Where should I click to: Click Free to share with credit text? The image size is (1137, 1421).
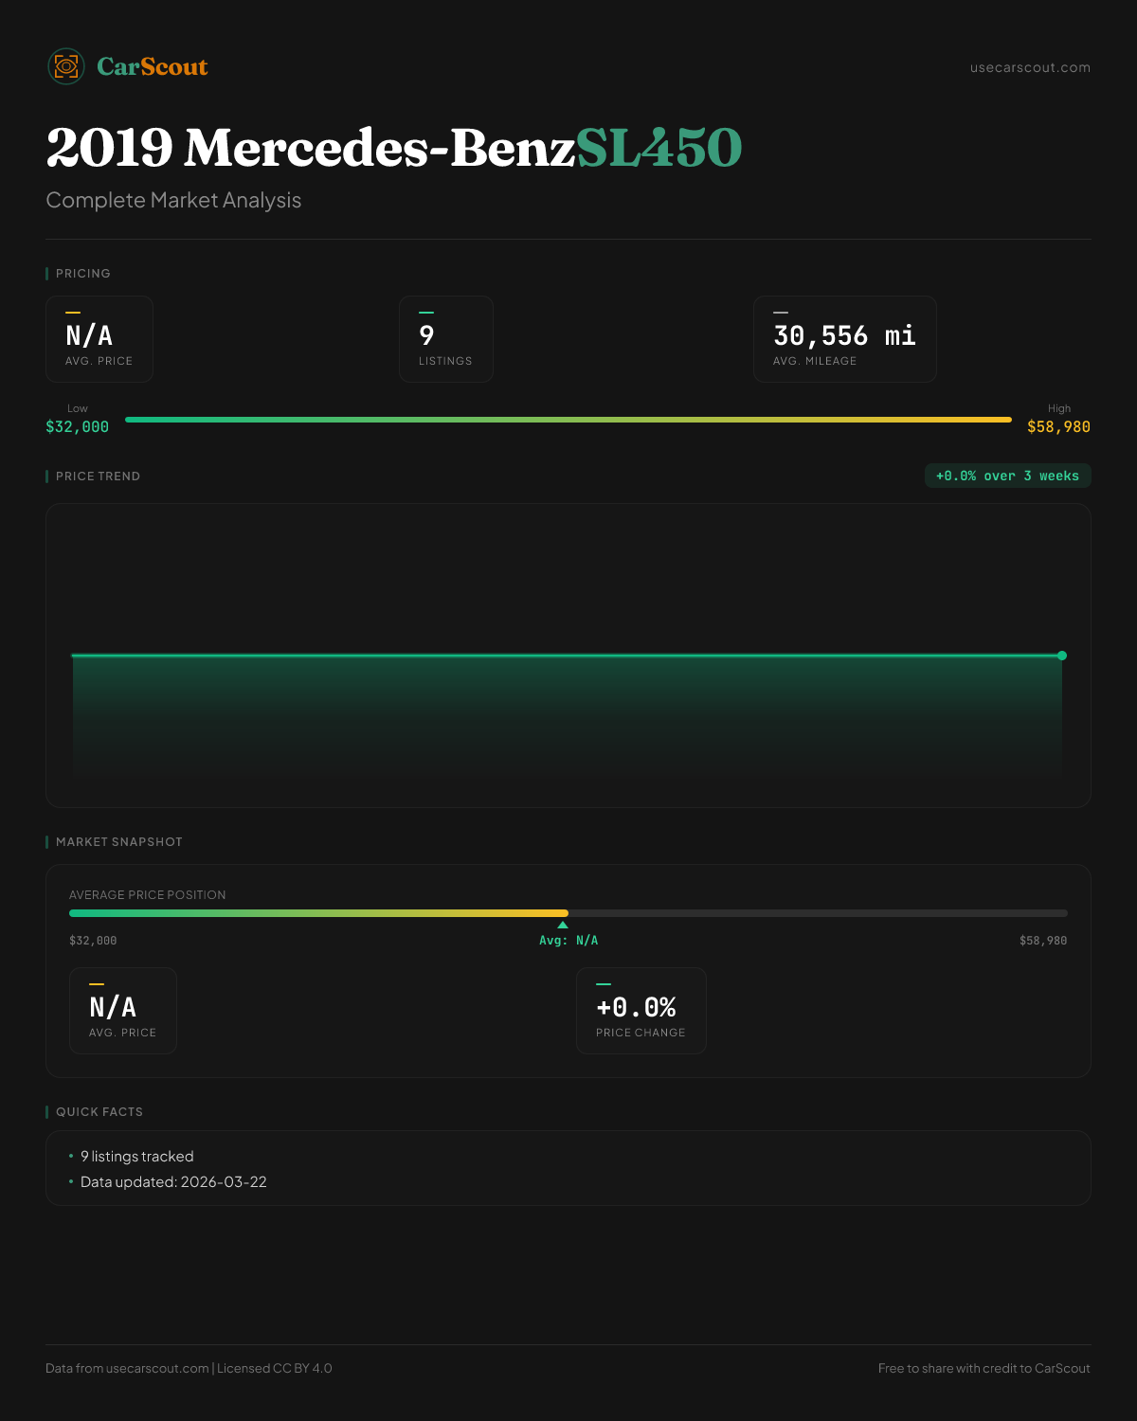coord(984,1368)
